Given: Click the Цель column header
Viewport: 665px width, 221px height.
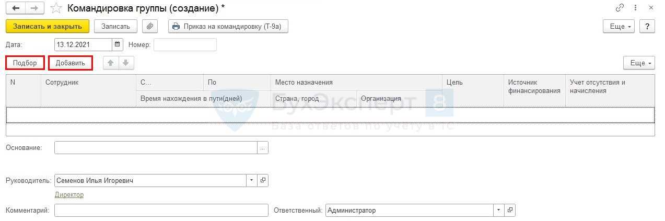Looking at the screenshot, I should pos(473,90).
